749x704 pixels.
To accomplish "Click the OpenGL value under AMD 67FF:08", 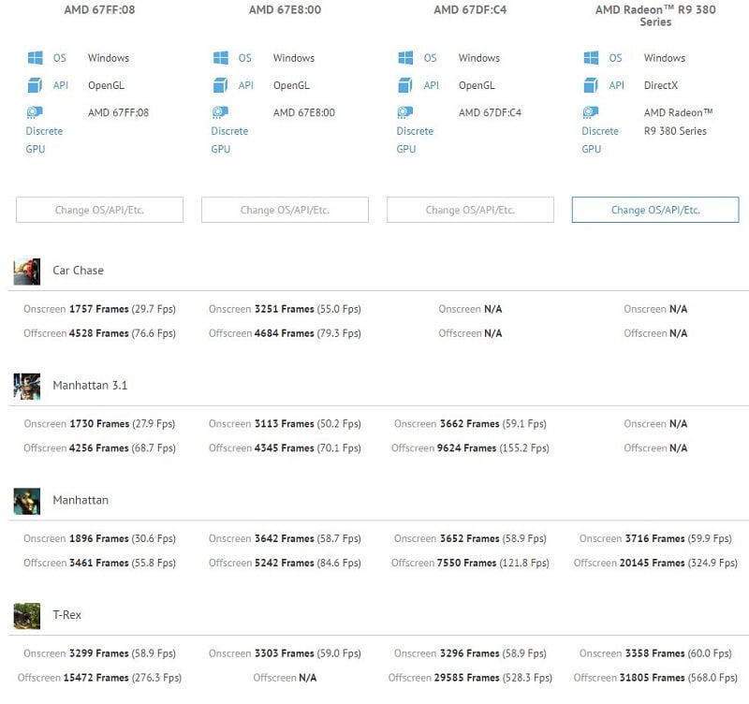I will pos(106,85).
